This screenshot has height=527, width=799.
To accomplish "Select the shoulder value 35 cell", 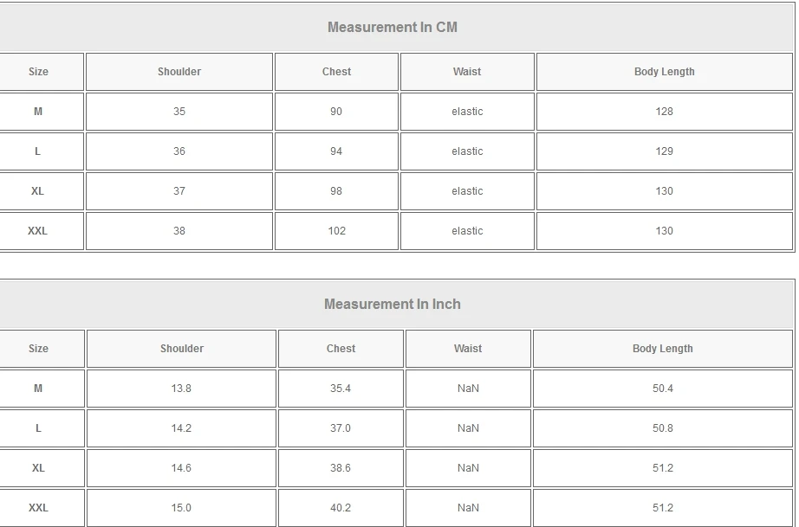I will coord(179,112).
